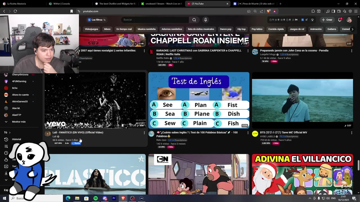The width and height of the screenshot is (360, 202).
Task: Open Los filtros dropdown
Action: tap(97, 20)
